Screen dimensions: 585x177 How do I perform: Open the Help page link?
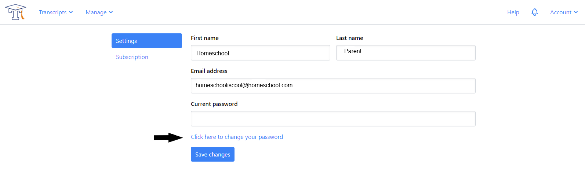513,12
